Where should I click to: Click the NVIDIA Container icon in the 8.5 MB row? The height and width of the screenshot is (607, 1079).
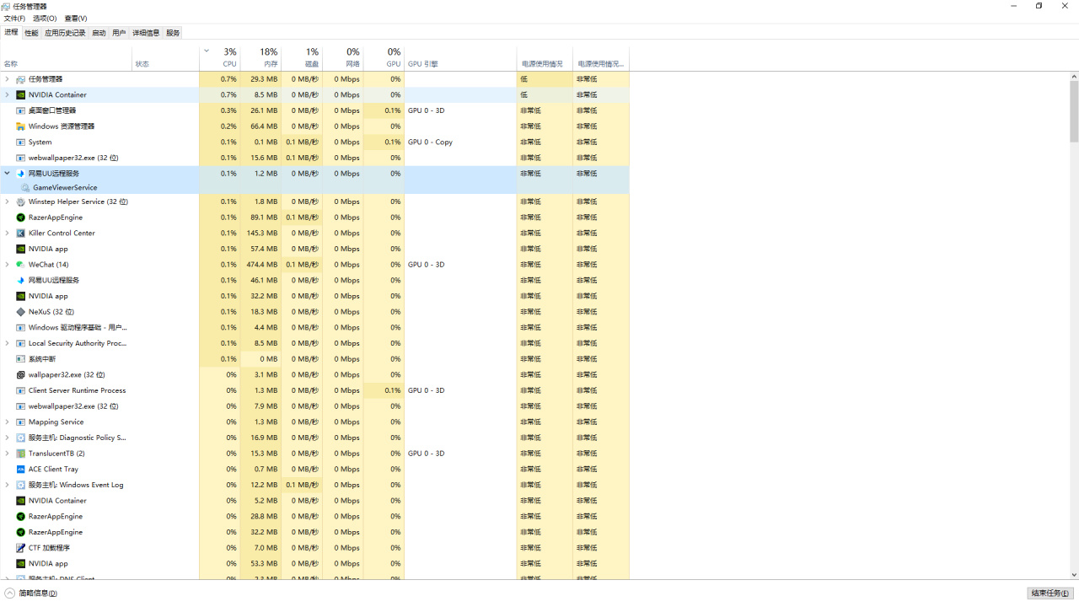pos(21,94)
